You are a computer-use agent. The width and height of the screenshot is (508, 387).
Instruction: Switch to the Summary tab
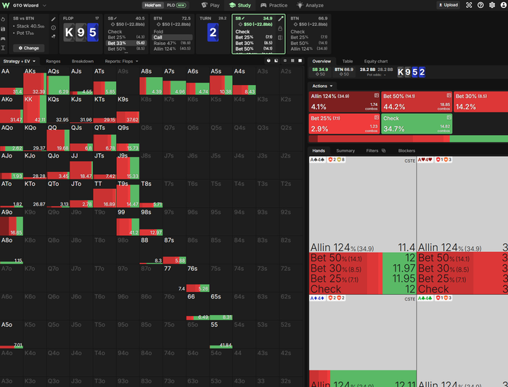(345, 151)
